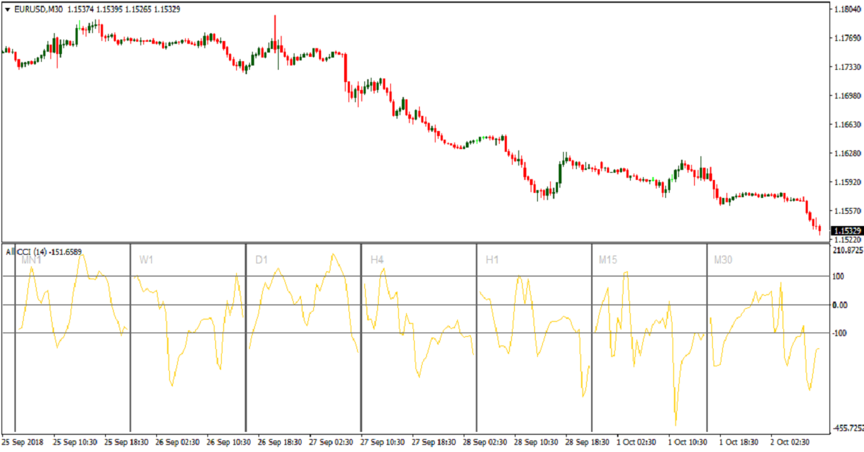Click the 1.16630 price axis level
Screen dimensions: 864x452
pos(847,125)
